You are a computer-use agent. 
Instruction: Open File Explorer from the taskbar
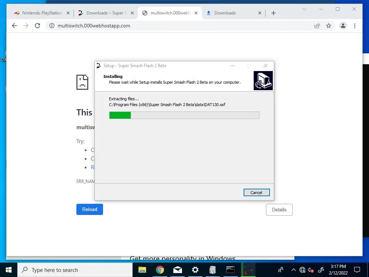click(x=142, y=270)
